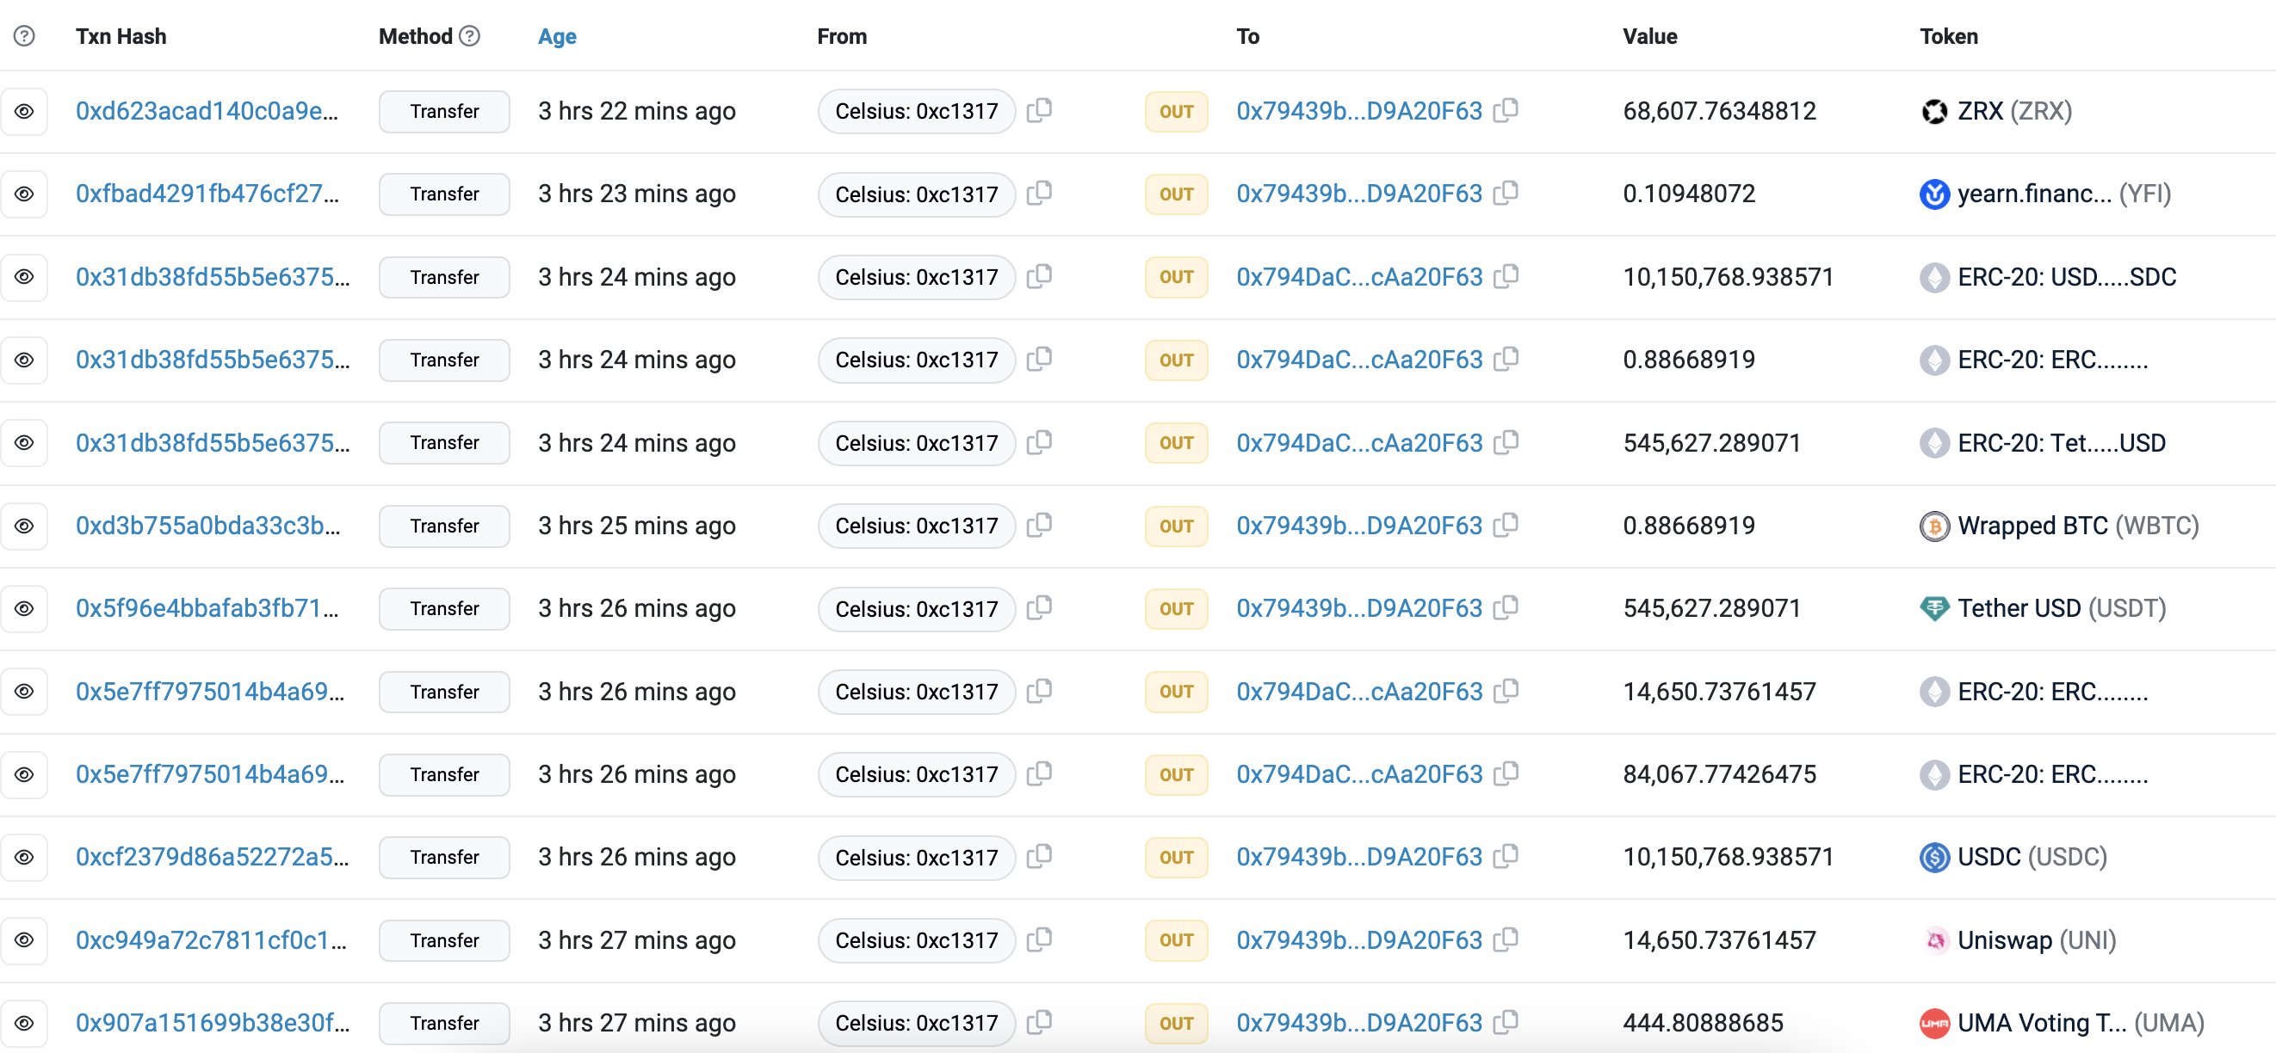
Task: Open the ZRX token logo
Action: click(1934, 111)
